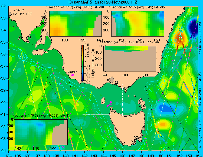
Task: Select the 'height anomaly (m)' vertical label
Action: pyautogui.click(x=93, y=63)
